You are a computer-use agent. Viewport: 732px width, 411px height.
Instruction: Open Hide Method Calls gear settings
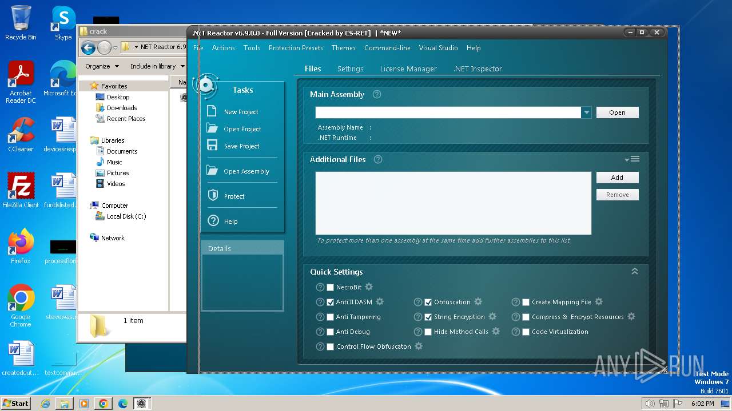pos(496,331)
